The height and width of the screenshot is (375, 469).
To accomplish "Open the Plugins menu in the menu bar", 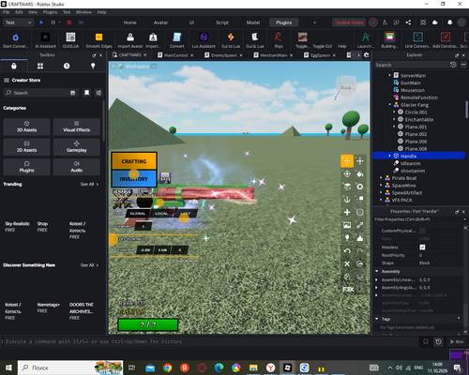I will [x=50, y=12].
